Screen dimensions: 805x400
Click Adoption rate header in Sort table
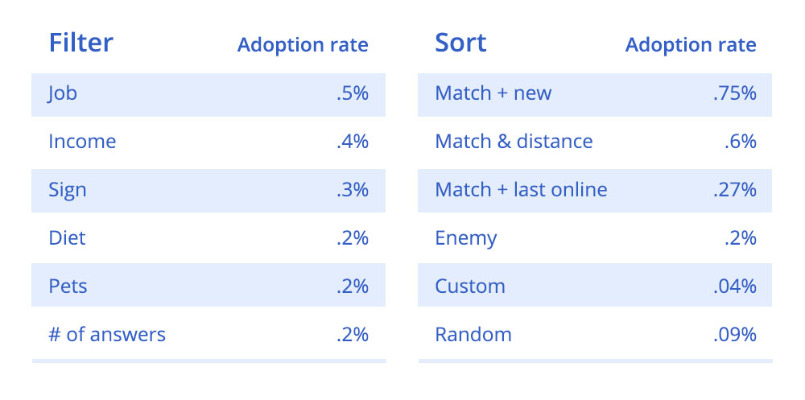tap(691, 45)
